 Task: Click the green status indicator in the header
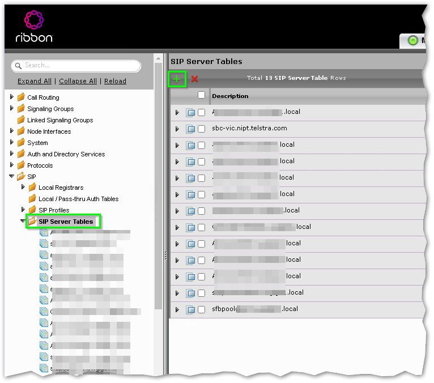pos(412,41)
